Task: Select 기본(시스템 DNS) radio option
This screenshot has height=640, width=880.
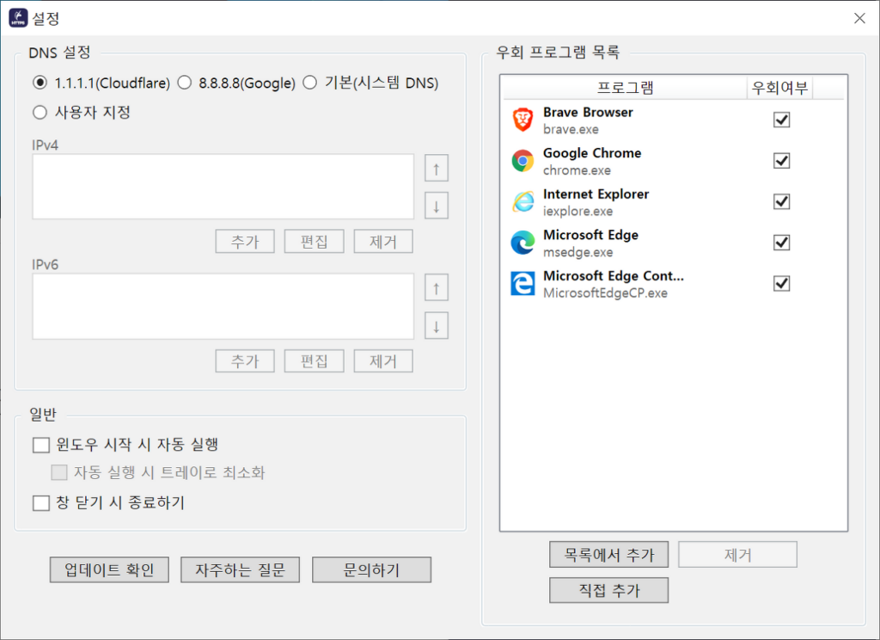Action: point(309,83)
